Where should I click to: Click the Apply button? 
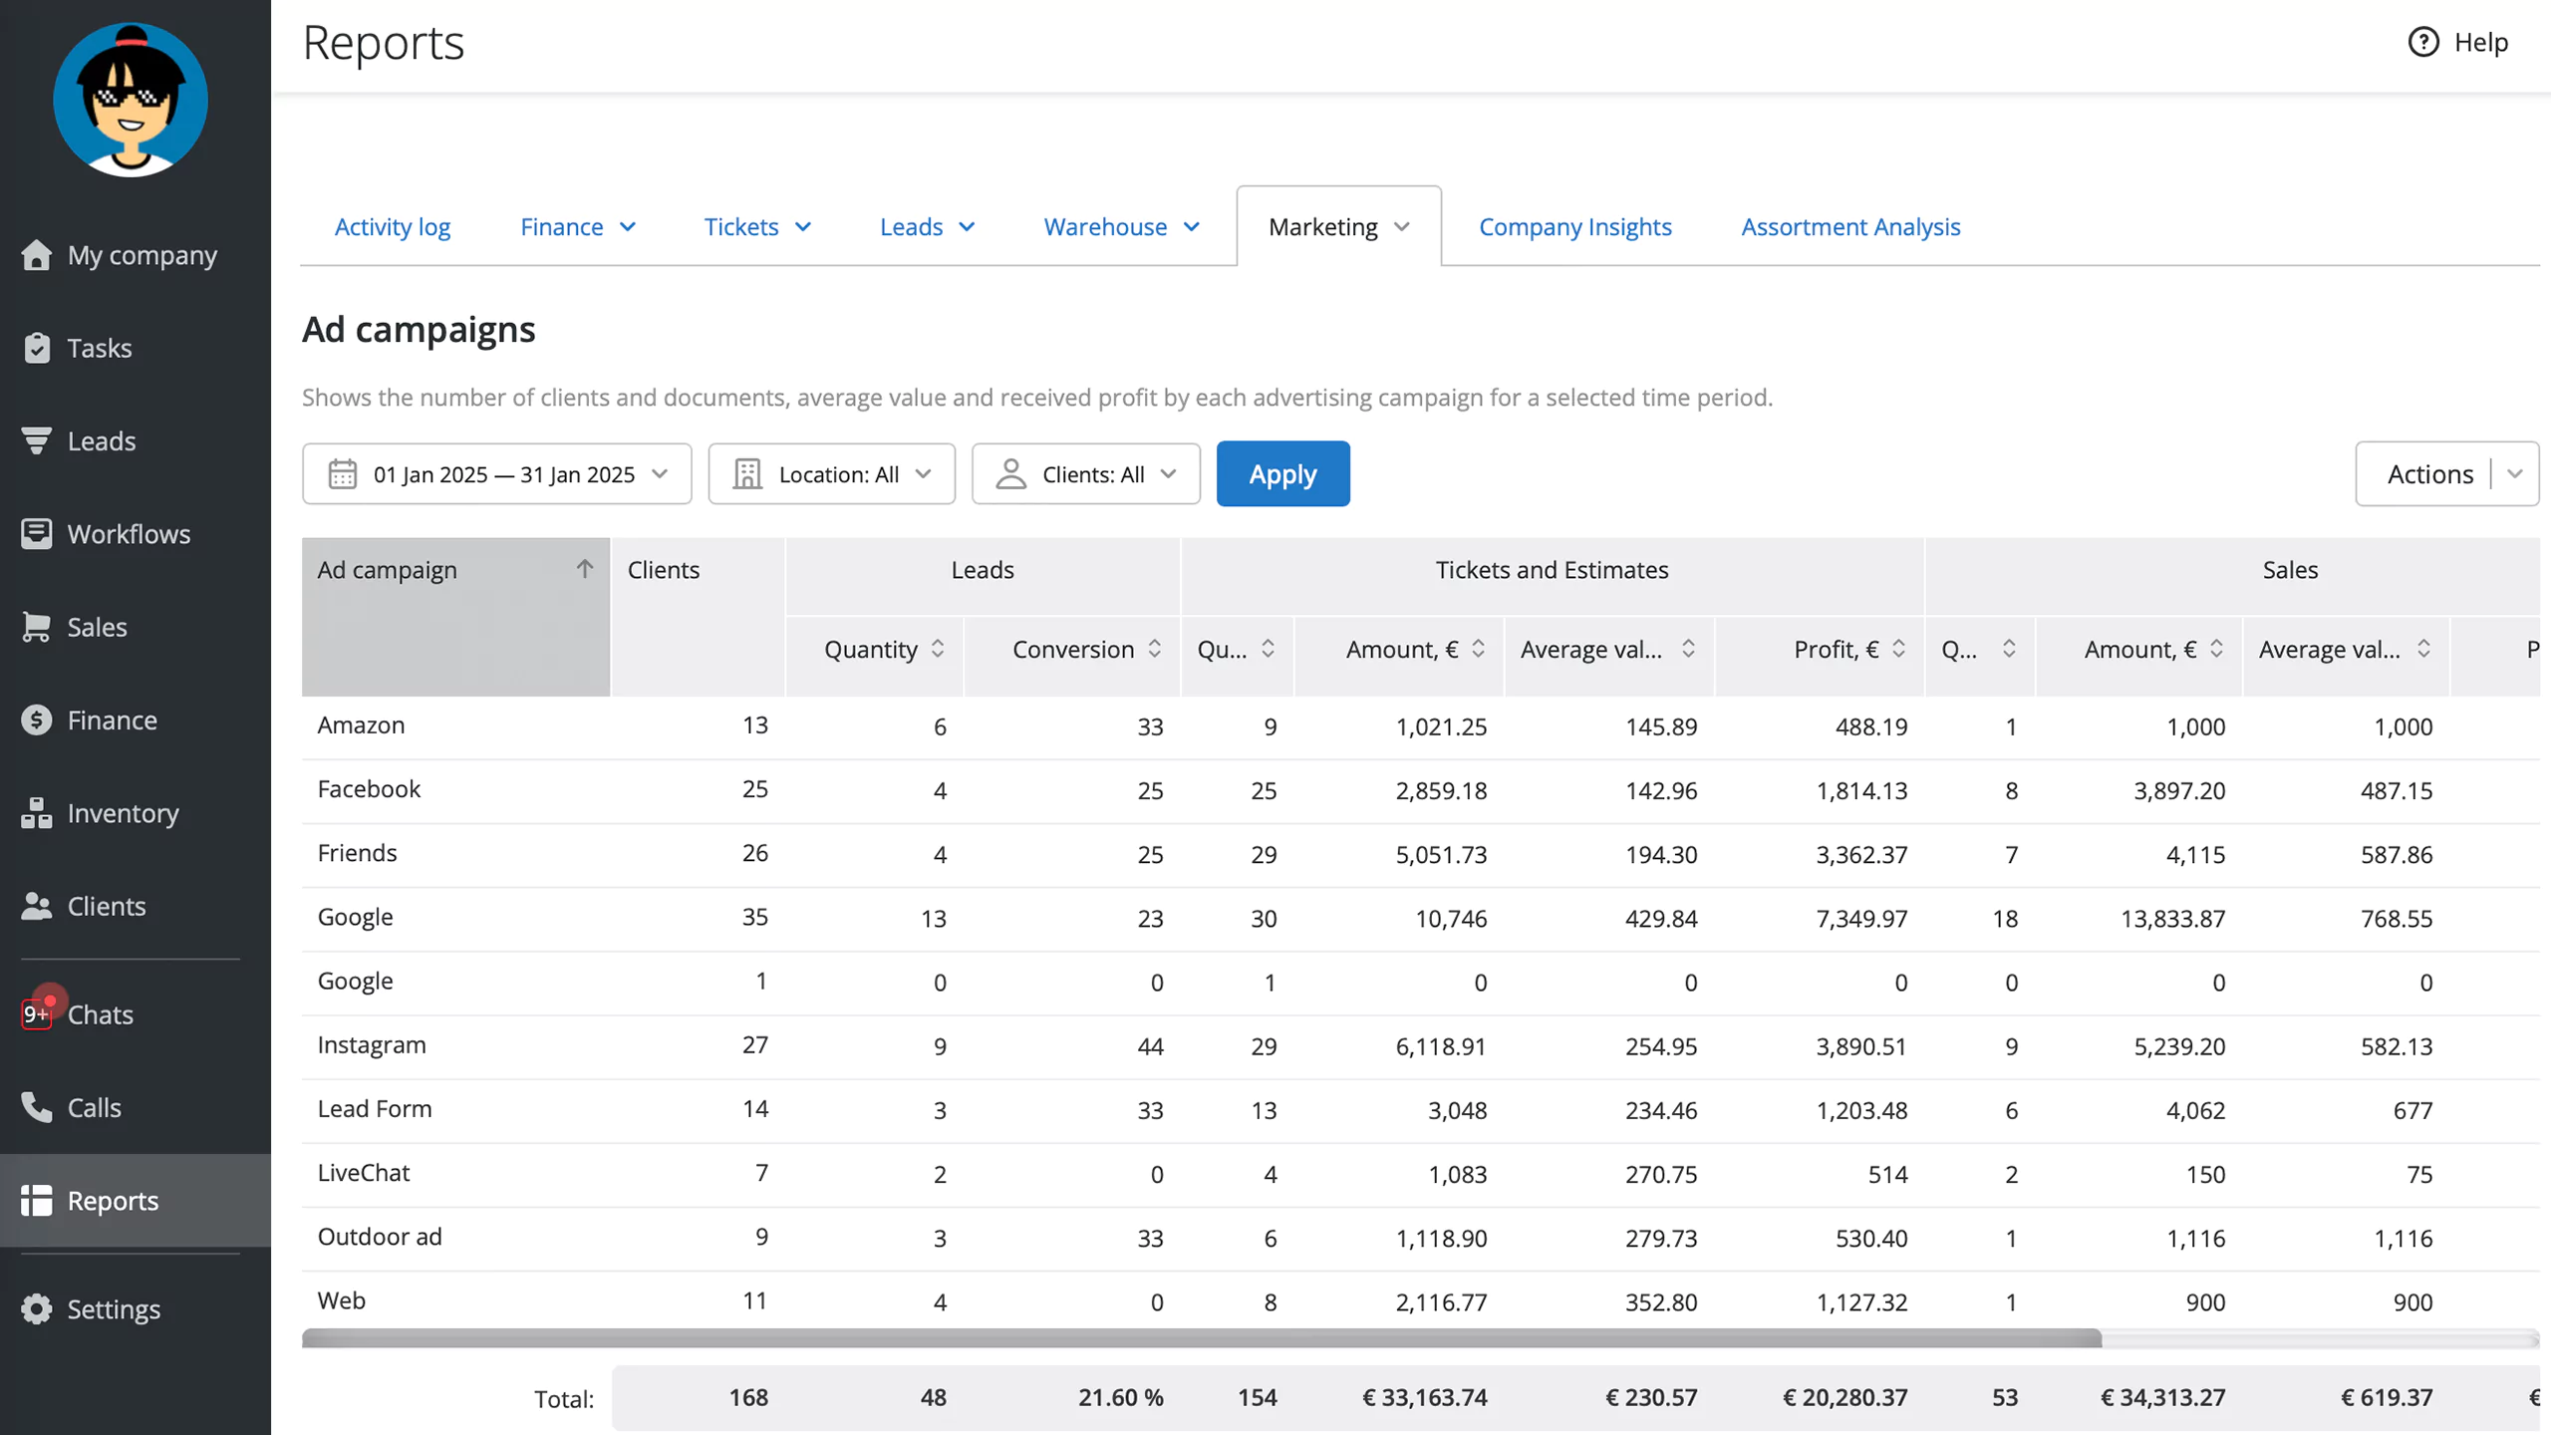click(x=1282, y=473)
